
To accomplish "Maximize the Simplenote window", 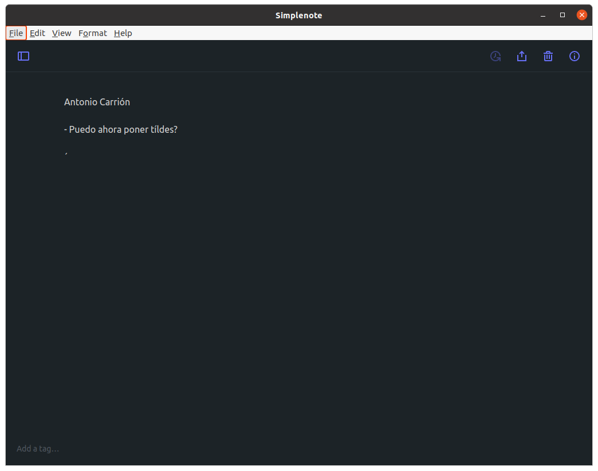I will (562, 15).
